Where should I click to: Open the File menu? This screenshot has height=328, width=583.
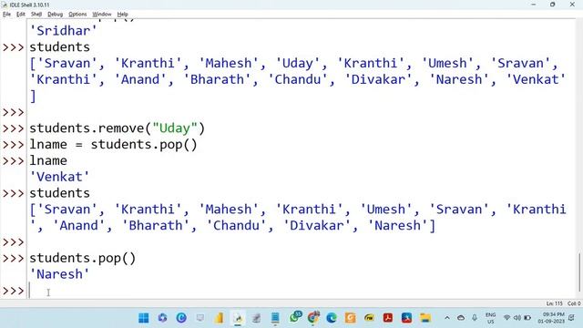point(6,15)
